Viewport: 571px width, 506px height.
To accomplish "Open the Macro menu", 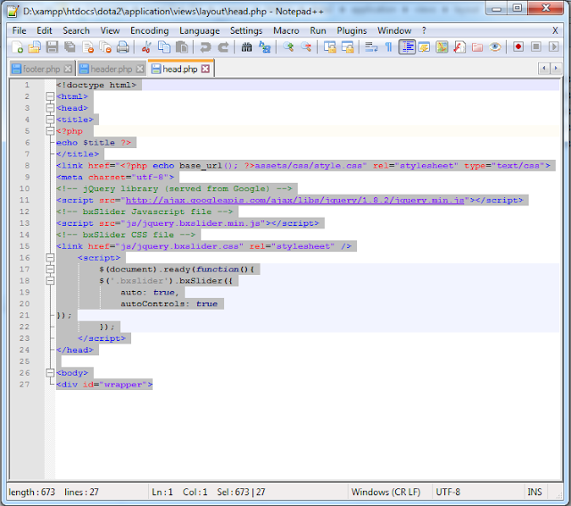I will coord(286,30).
